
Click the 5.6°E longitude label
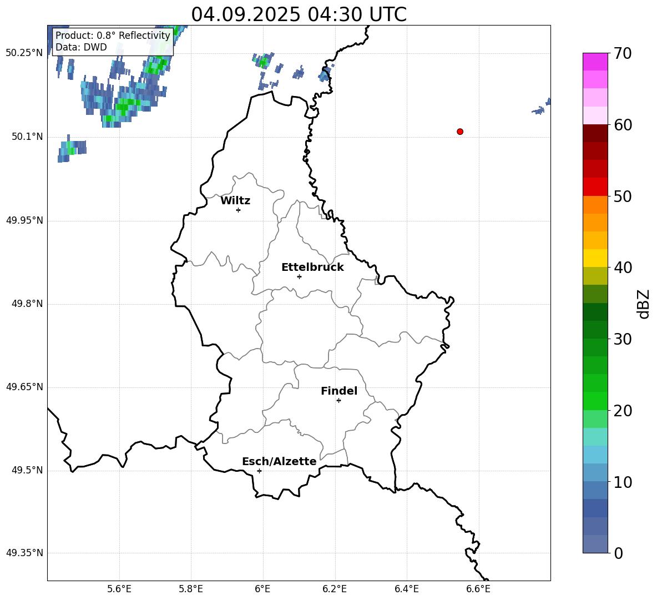click(x=119, y=589)
